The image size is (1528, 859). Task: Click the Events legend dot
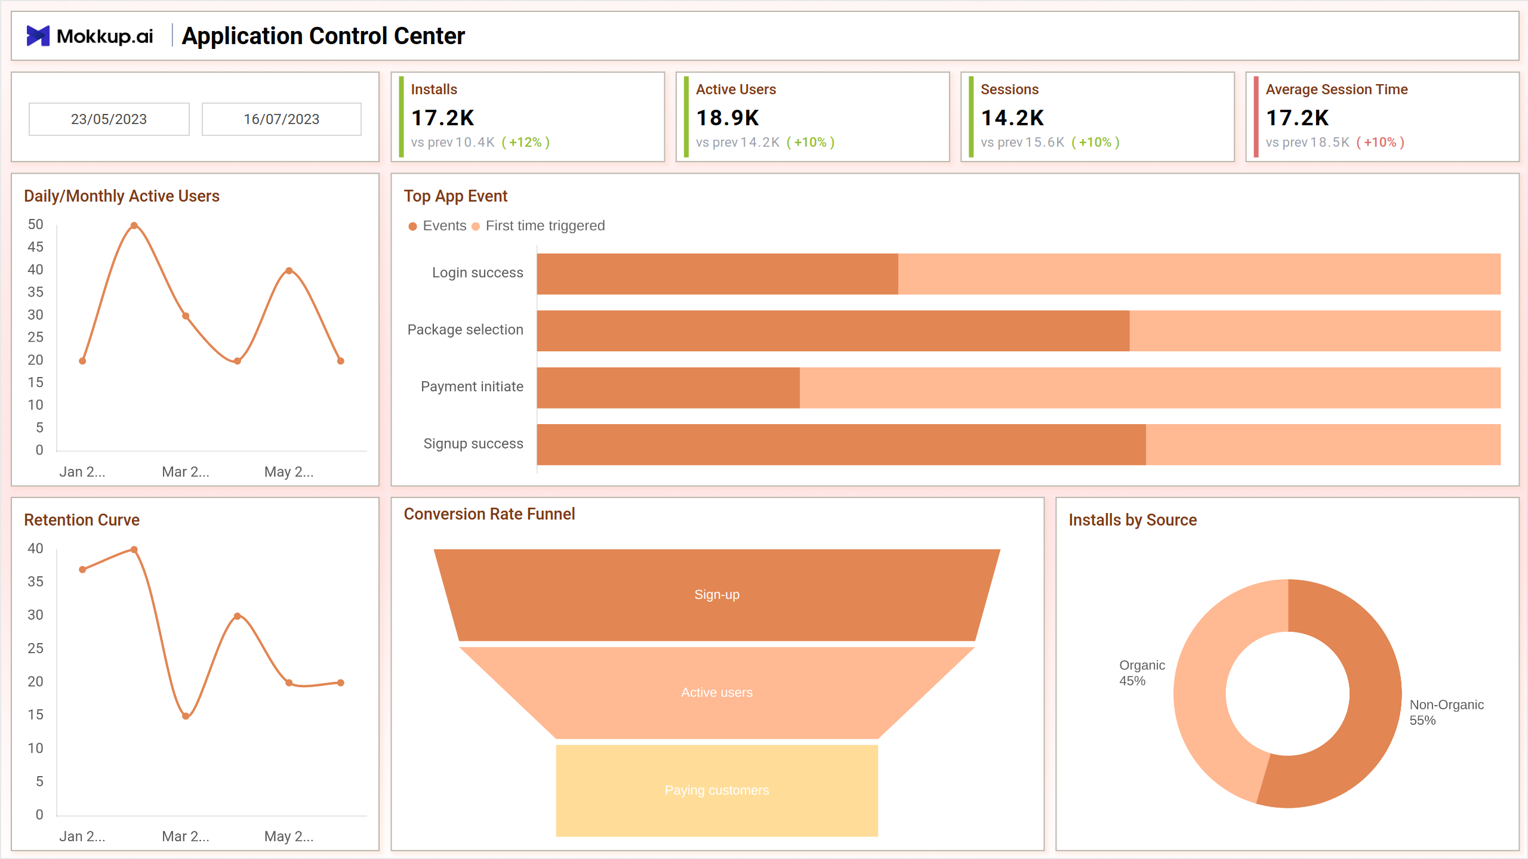(x=412, y=226)
